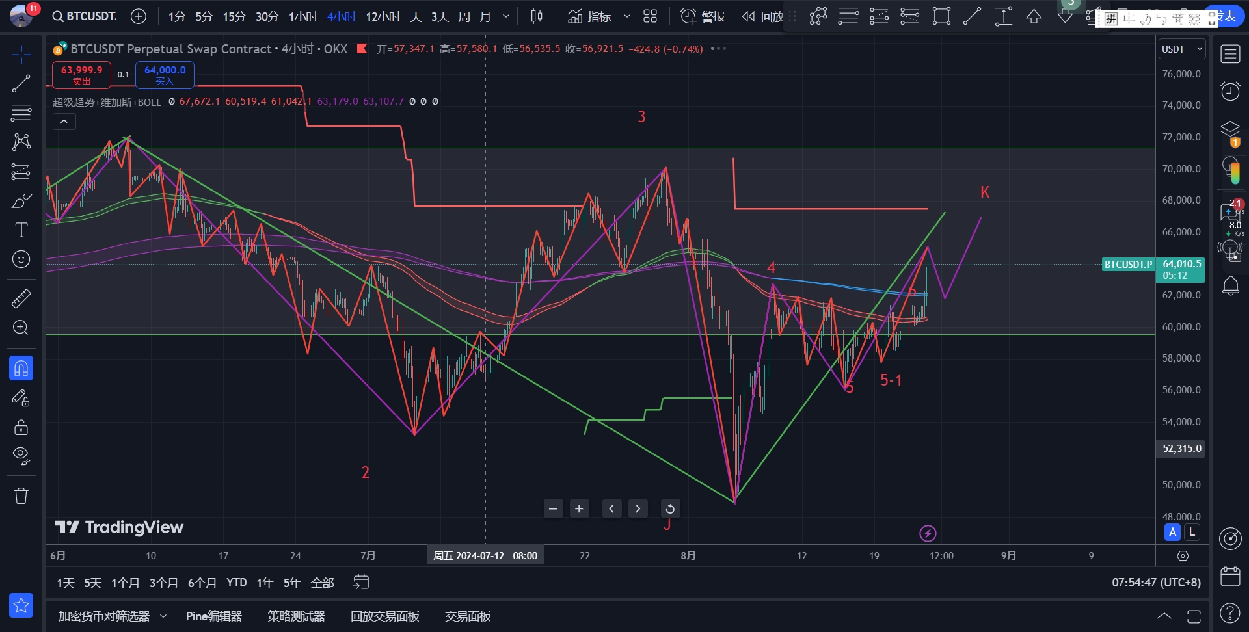Expand indicator templates dropdown arrow

627,16
